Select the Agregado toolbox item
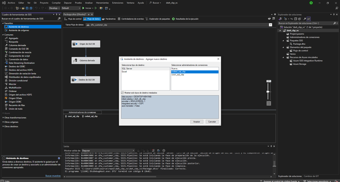This screenshot has width=340, height=182. click(x=14, y=38)
